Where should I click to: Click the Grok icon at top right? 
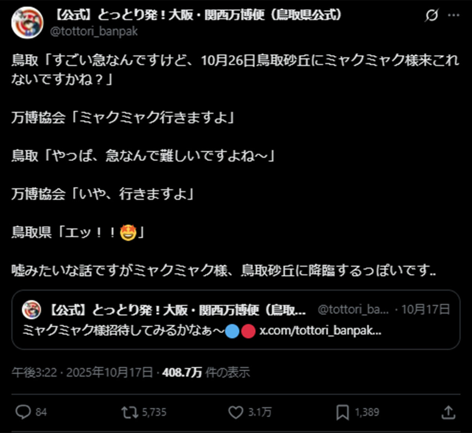tap(431, 15)
